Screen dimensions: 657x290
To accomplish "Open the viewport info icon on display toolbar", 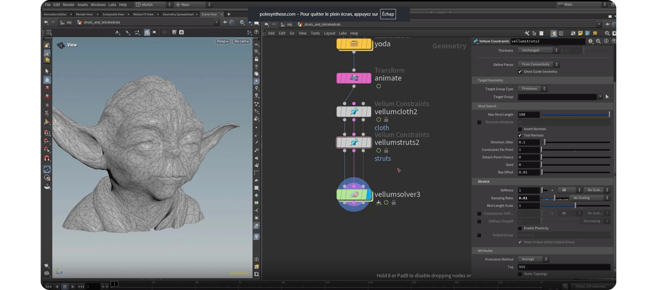I will 256,259.
